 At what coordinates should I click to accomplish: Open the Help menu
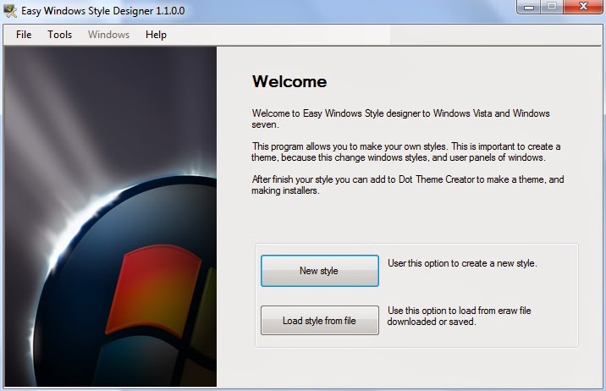coord(156,35)
